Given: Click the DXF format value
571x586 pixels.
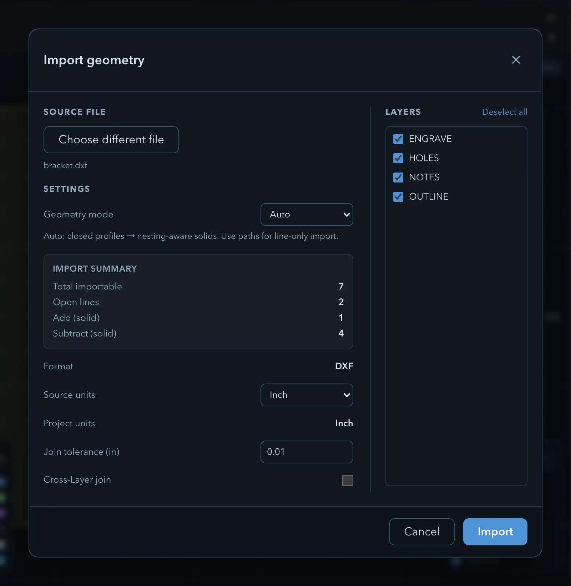Looking at the screenshot, I should pos(344,366).
